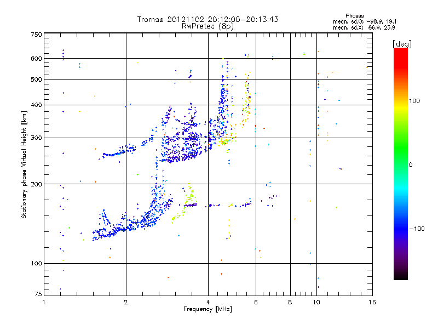Click the 'mean, sd,X: 86.9, 23.9' text

[x=364, y=27]
